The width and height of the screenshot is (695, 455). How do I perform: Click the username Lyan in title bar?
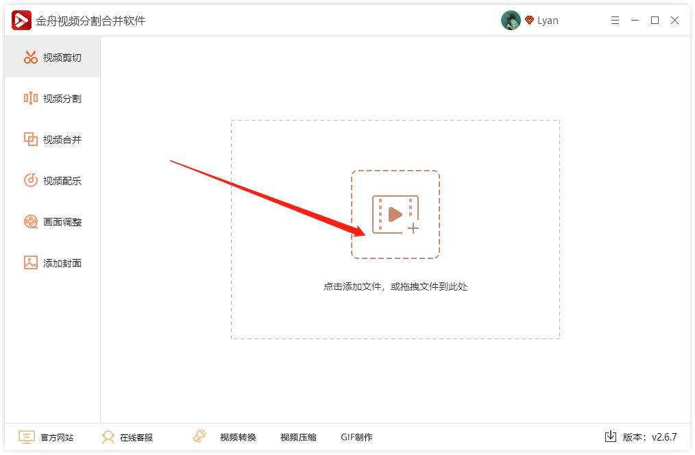(548, 20)
